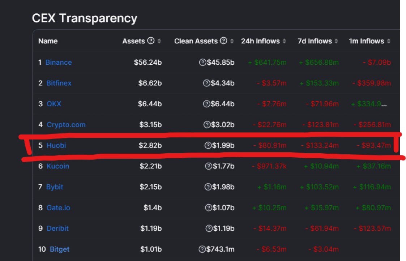The height and width of the screenshot is (261, 406).
Task: Click Deribit 1m inflow - $123.57m
Action: coord(372,228)
